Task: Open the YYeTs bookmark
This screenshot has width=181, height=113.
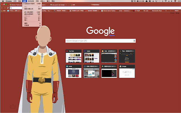Action: pos(14,11)
